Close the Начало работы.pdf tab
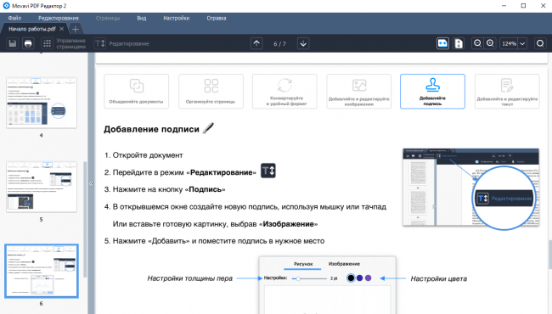Viewport: 552px width, 314px height. coord(62,29)
